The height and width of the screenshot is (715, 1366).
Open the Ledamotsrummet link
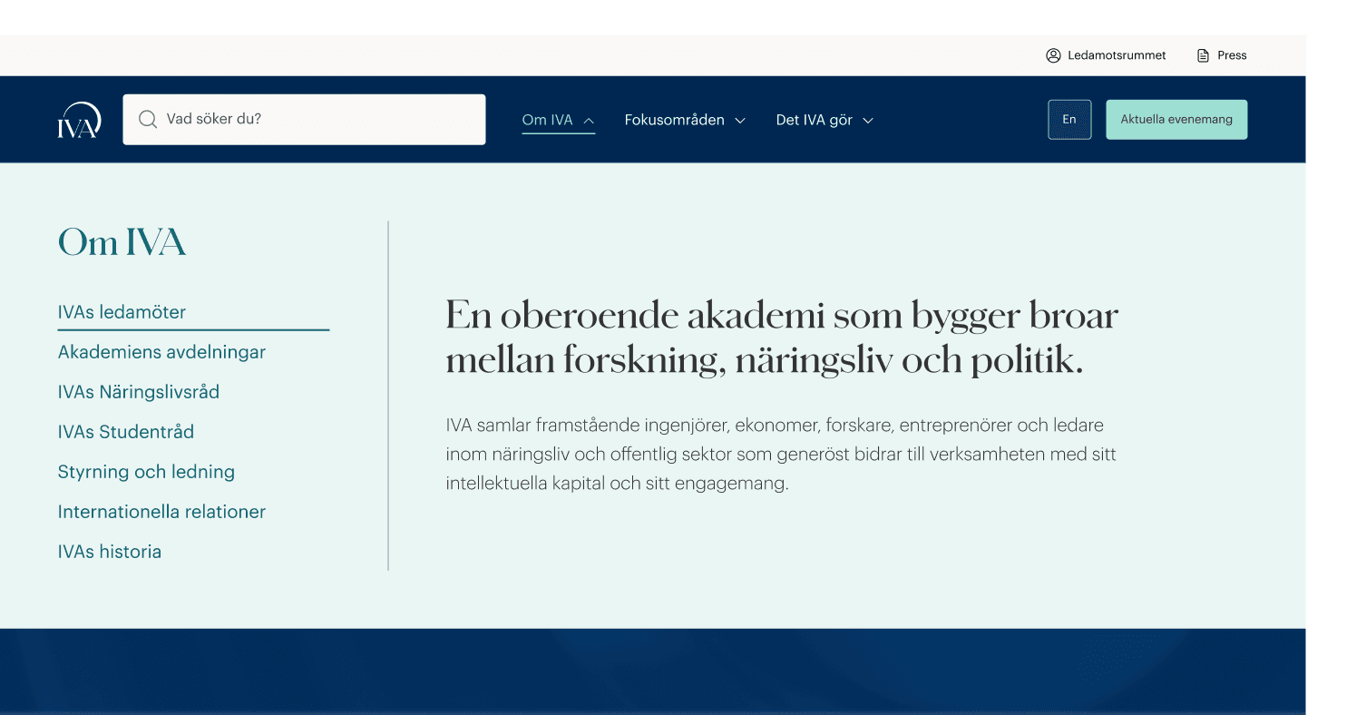click(1117, 55)
